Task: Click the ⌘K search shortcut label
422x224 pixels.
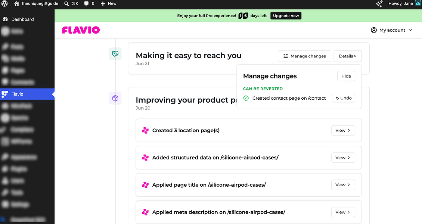Action: tap(75, 4)
